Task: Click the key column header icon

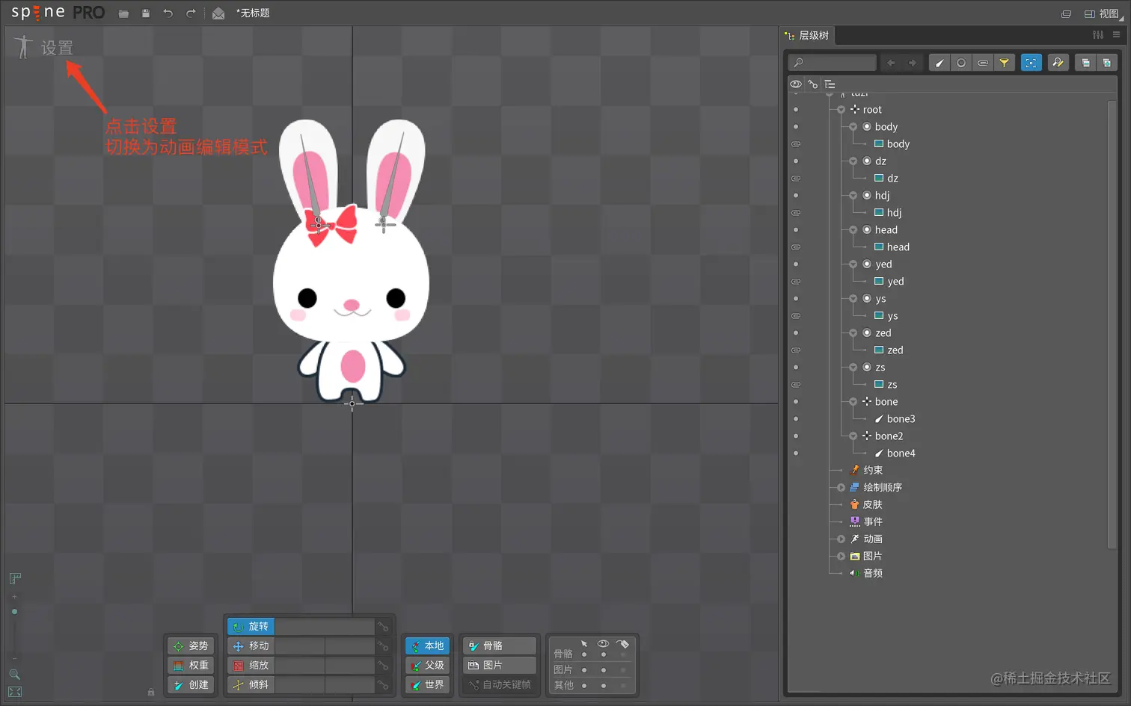Action: pos(813,84)
